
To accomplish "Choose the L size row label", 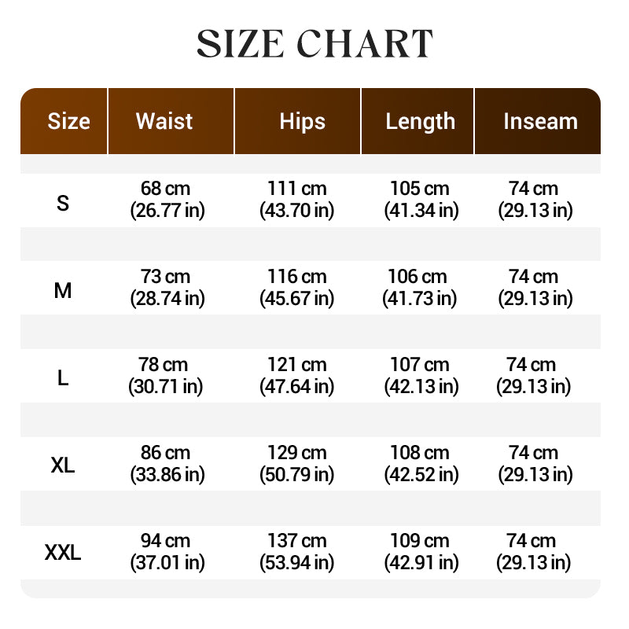I will coord(63,378).
